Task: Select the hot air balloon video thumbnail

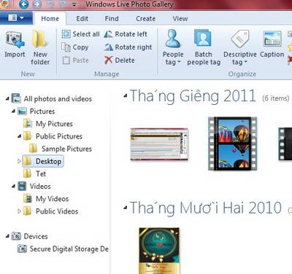Action: (232, 144)
